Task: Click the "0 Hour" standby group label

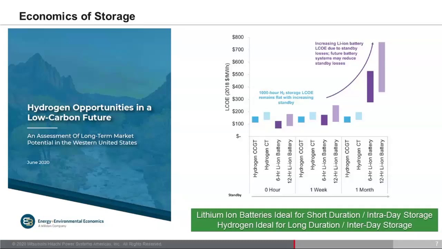Action: point(272,190)
